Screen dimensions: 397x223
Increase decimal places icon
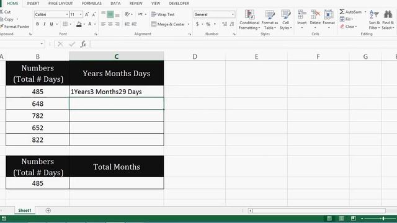(x=225, y=24)
